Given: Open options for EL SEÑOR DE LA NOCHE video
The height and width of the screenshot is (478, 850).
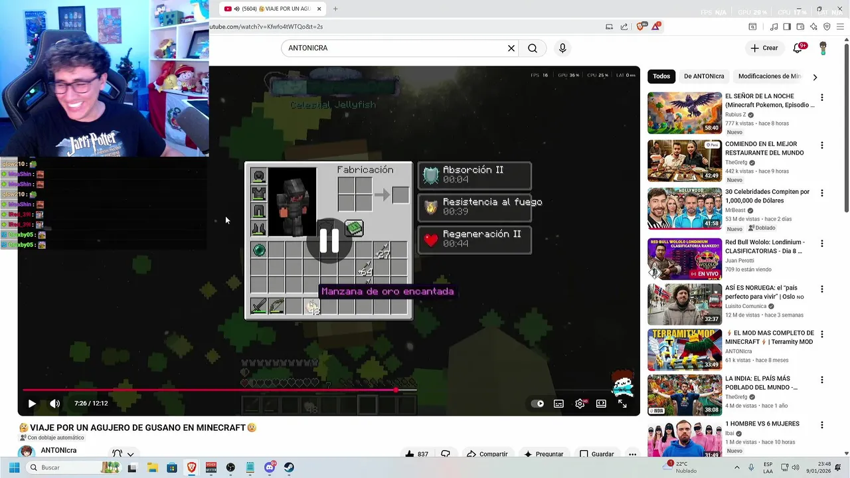Looking at the screenshot, I should pyautogui.click(x=822, y=98).
